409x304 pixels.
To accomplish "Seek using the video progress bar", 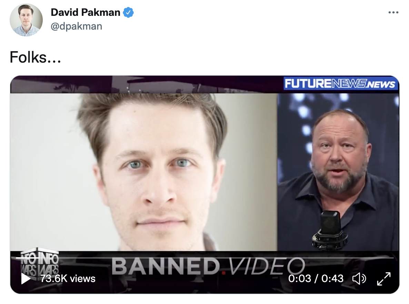I will click(205, 258).
